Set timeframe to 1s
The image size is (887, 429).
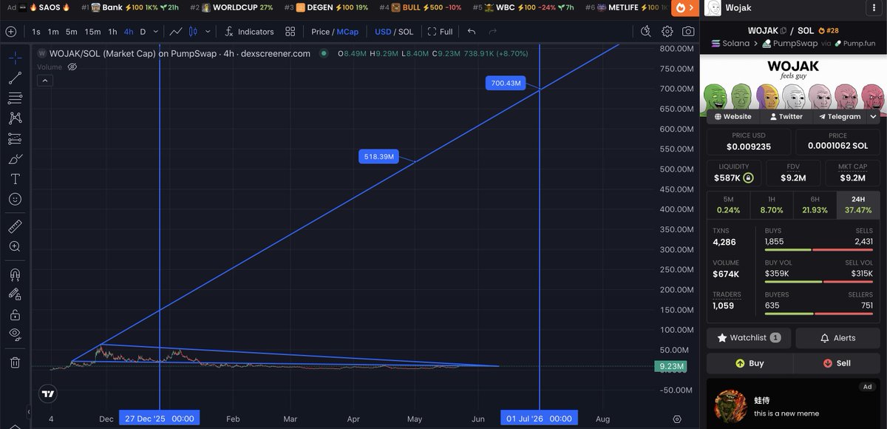tap(36, 32)
